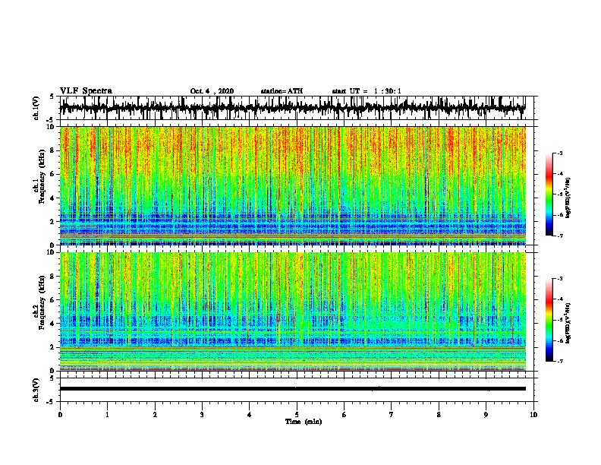The width and height of the screenshot is (601, 465).
Task: Click the final "10" time axis tick label
Action: point(533,415)
